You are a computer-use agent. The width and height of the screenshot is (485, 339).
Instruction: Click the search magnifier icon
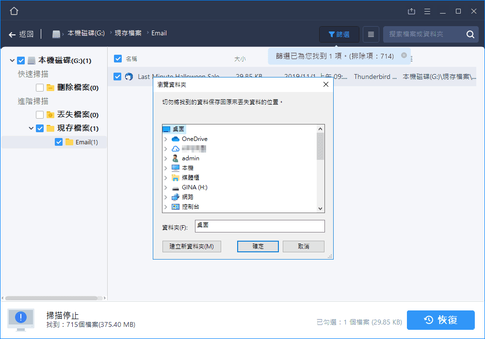tap(470, 34)
